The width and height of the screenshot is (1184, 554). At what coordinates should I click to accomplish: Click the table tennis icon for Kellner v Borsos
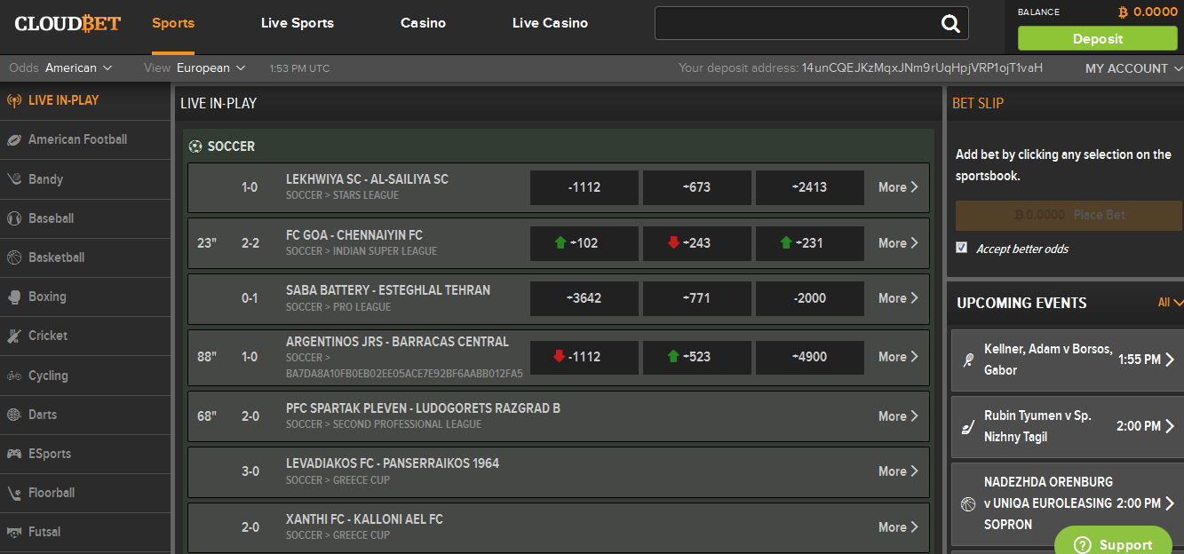tap(968, 360)
